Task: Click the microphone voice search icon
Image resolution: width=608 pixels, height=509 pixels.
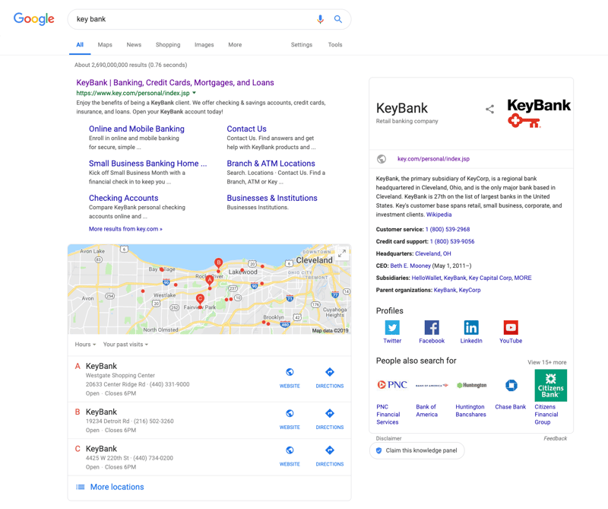Action: click(320, 19)
